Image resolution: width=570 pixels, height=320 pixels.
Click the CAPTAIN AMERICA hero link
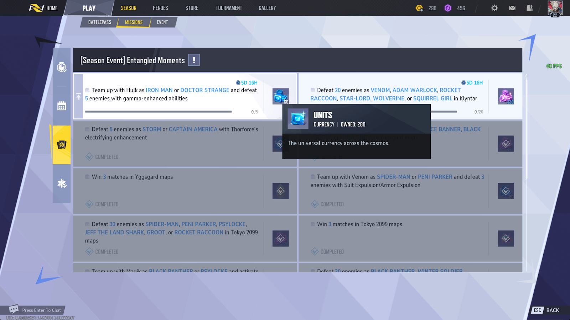coord(193,129)
